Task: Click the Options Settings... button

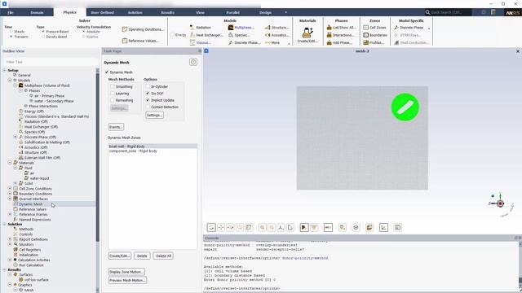Action: coord(154,115)
